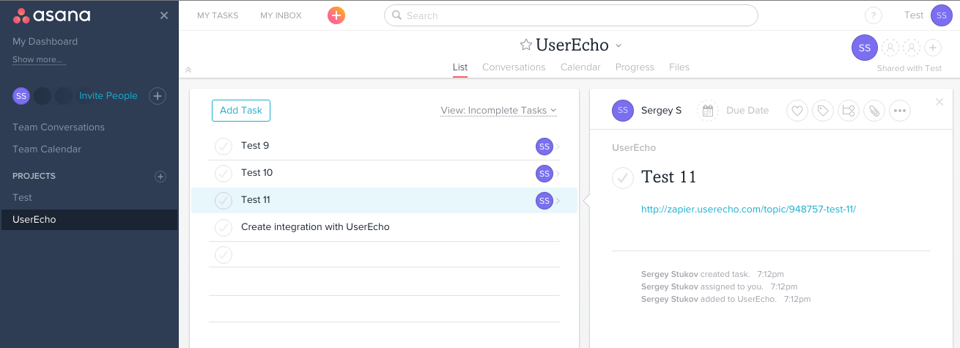Viewport: 960px width, 348px height.
Task: Close the sidebar with the X icon
Action: [x=164, y=15]
